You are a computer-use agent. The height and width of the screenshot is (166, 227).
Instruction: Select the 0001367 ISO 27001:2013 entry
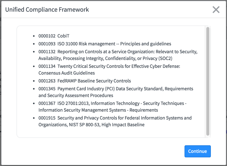tap(112, 107)
